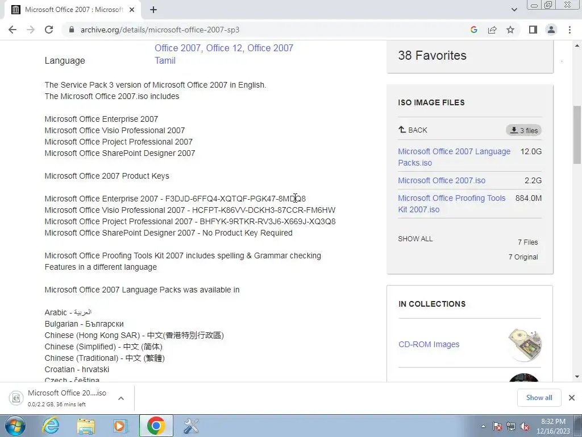Image resolution: width=582 pixels, height=437 pixels.
Task: Expand the download item options chevron
Action: [x=120, y=398]
